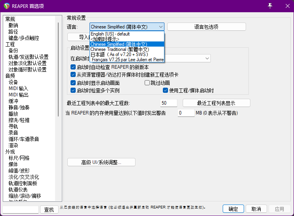Pick Français V7.25 par Lee Julien et Pierre
The image size is (294, 216).
(x=127, y=60)
